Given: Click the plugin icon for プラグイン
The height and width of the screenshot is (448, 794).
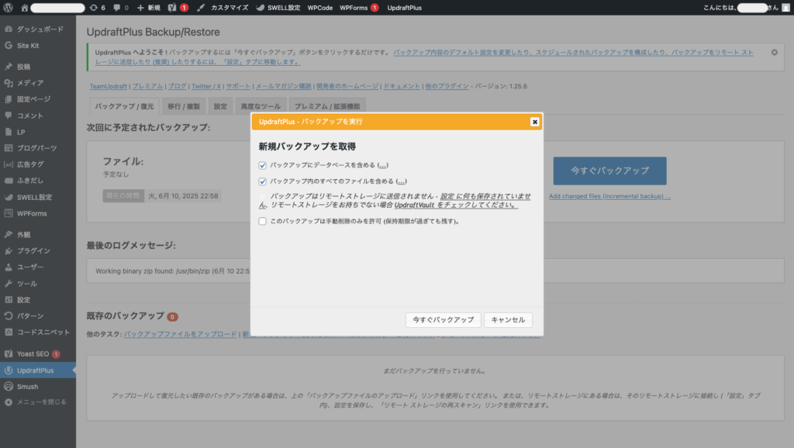Looking at the screenshot, I should [x=9, y=250].
